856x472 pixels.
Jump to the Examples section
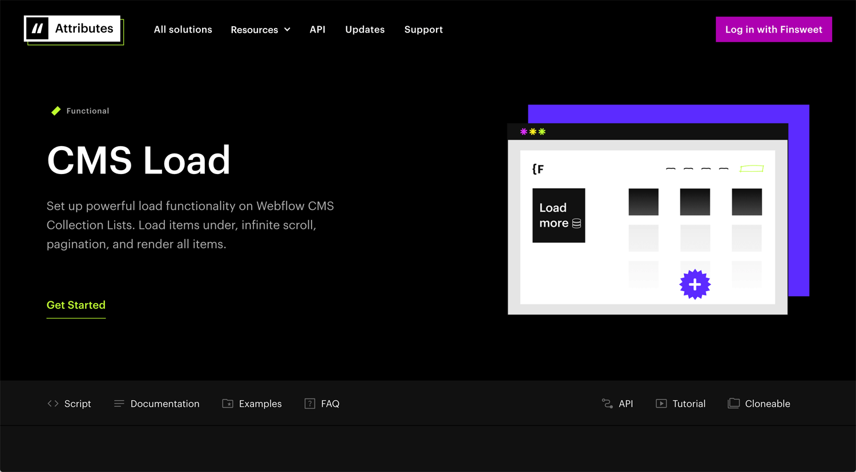click(252, 404)
